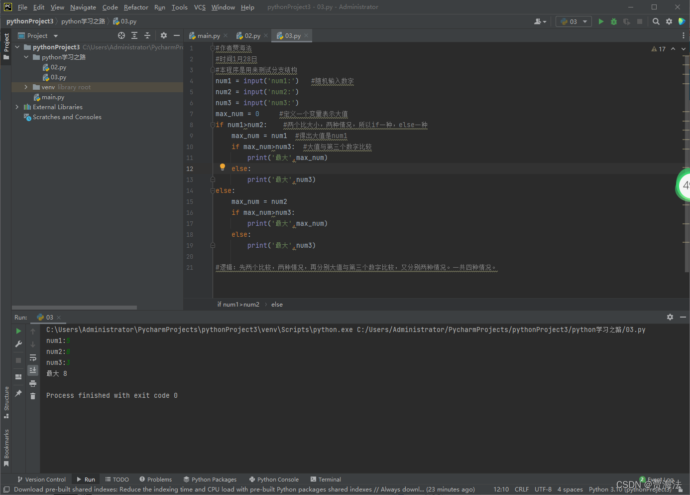Open Problems tool window
The image size is (690, 495).
(x=155, y=479)
